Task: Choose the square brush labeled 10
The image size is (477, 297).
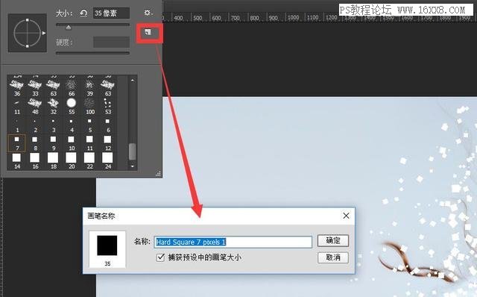Action: [x=72, y=143]
